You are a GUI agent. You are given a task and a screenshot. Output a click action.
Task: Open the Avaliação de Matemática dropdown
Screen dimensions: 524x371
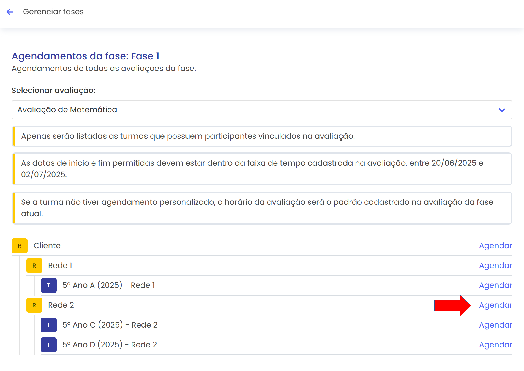(262, 110)
